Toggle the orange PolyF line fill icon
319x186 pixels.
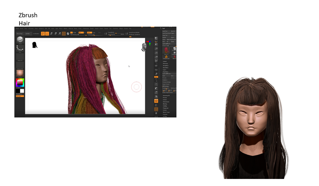[x=156, y=101]
